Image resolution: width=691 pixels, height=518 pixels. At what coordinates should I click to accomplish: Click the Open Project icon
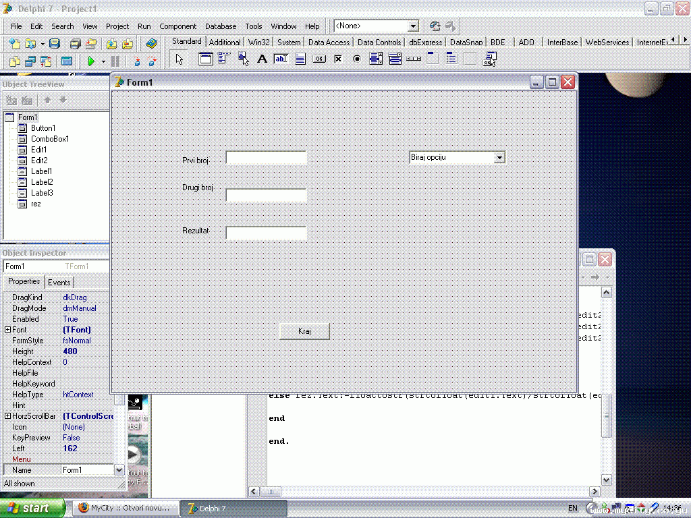[x=91, y=44]
